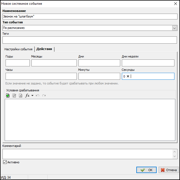180x180 pixels.
Task: Expand the Тип события dropdown
Action: point(174,28)
